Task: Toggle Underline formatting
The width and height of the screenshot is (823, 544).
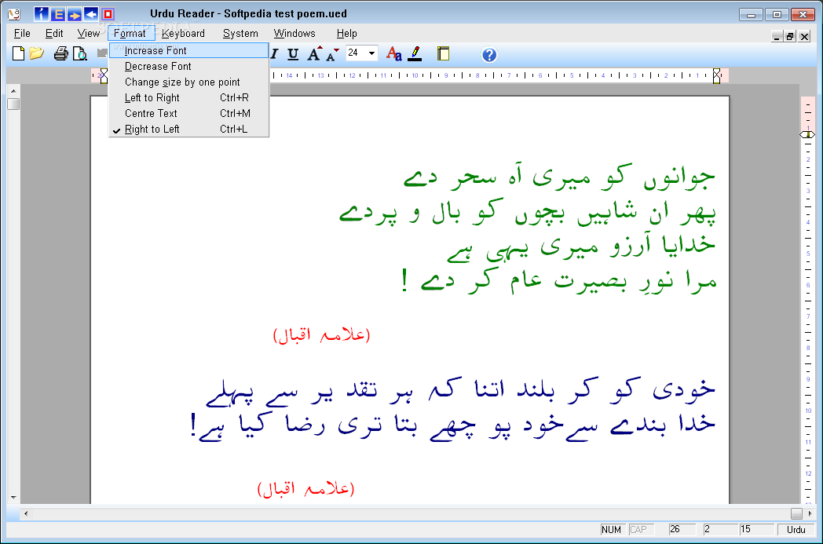Action: (293, 54)
